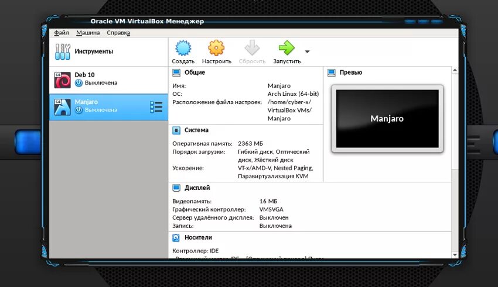This screenshot has height=287, width=498.
Task: Click the Превью section title
Action: (x=350, y=72)
